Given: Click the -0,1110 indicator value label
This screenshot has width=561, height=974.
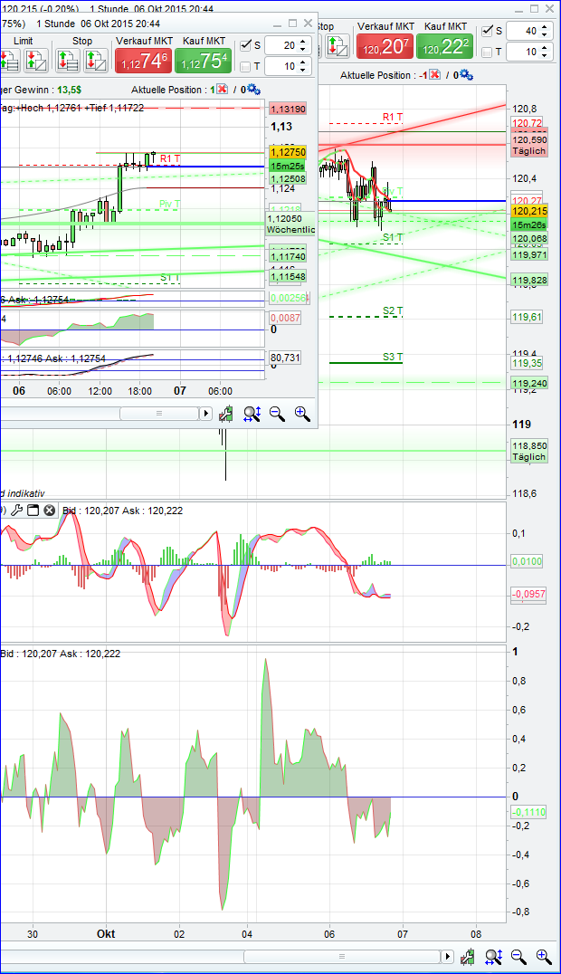Looking at the screenshot, I should [528, 812].
